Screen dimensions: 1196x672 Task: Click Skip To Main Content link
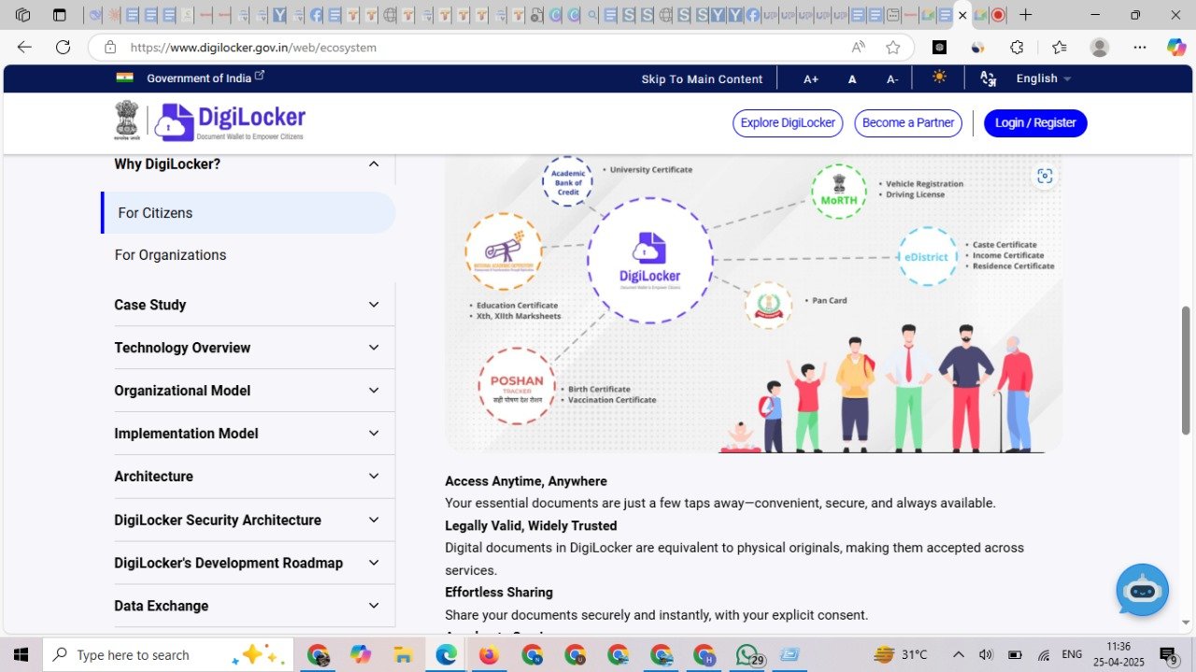pos(702,79)
